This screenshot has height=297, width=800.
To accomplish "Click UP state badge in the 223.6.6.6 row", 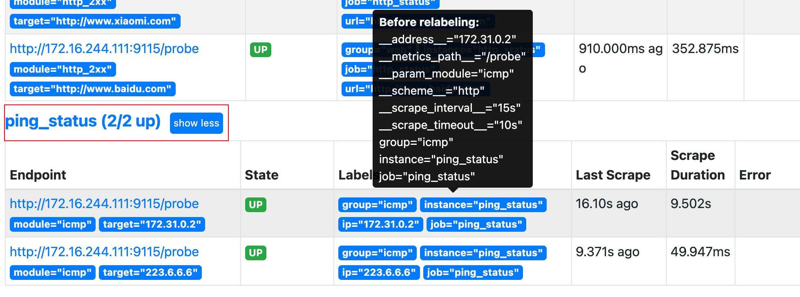I will coord(256,253).
